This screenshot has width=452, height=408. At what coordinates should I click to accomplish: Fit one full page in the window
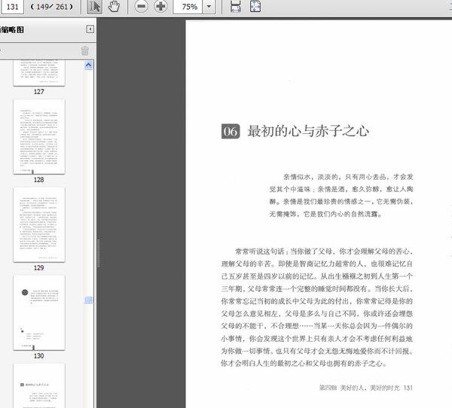[x=255, y=6]
